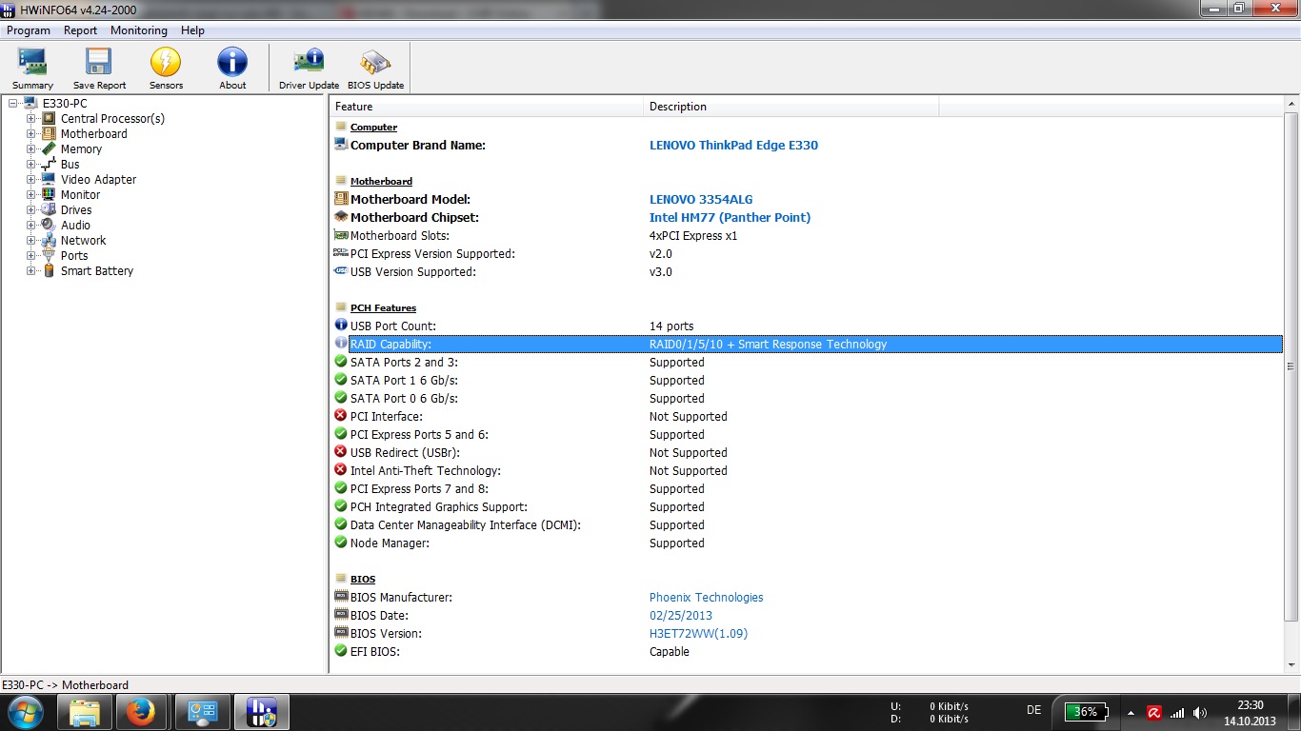1301x731 pixels.
Task: Open the Help menu
Action: tap(193, 30)
